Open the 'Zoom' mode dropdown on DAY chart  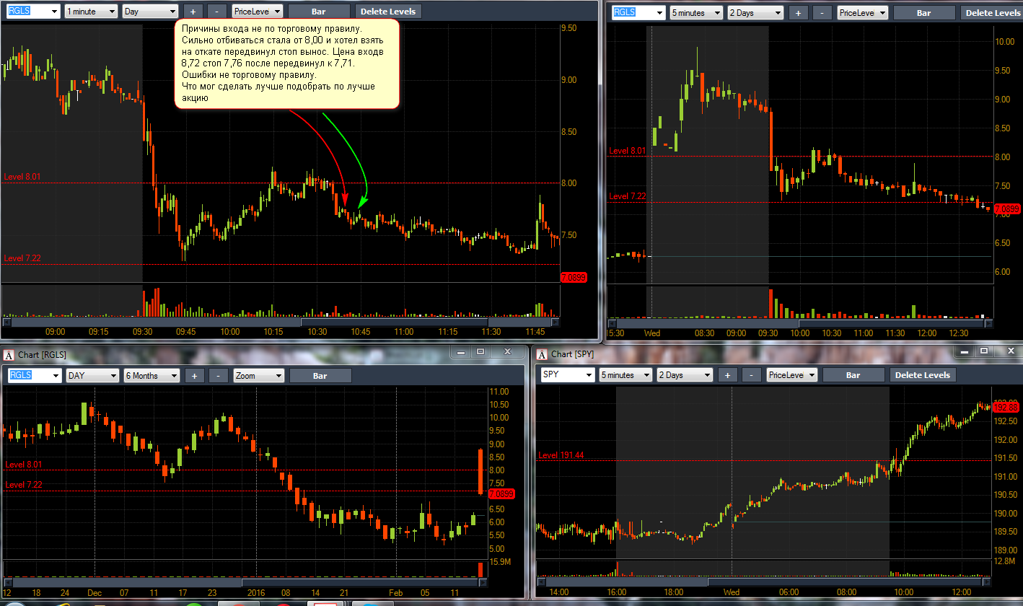[x=259, y=376]
